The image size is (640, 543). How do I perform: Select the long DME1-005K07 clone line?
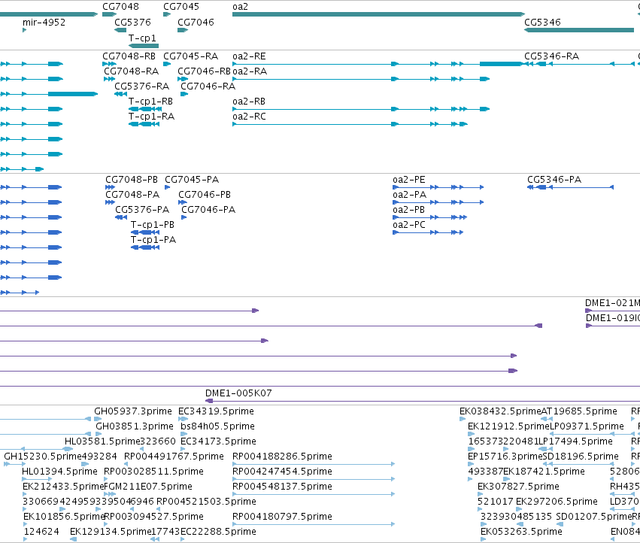[422, 401]
